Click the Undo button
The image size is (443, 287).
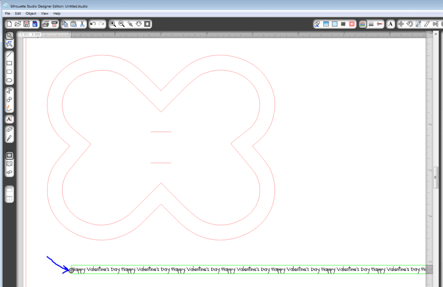93,24
